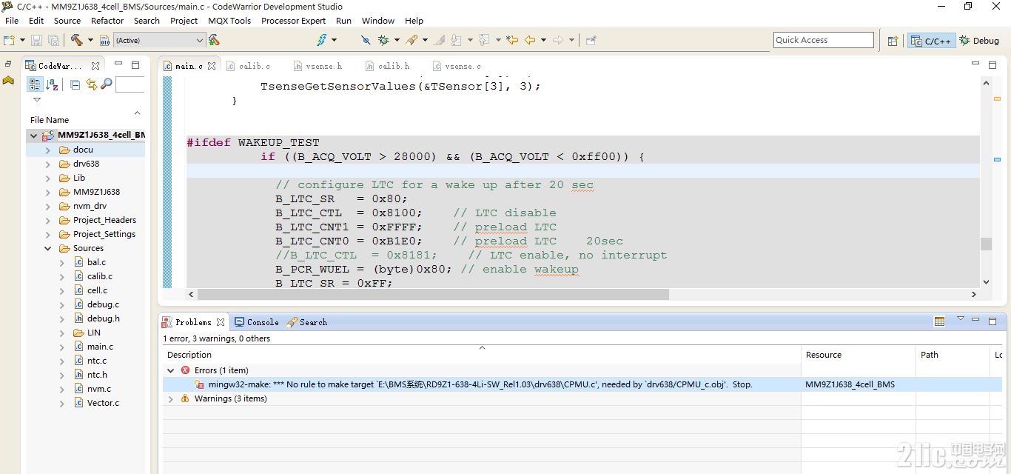The height and width of the screenshot is (474, 1011).
Task: Click the Open Perspective icon
Action: click(x=893, y=41)
